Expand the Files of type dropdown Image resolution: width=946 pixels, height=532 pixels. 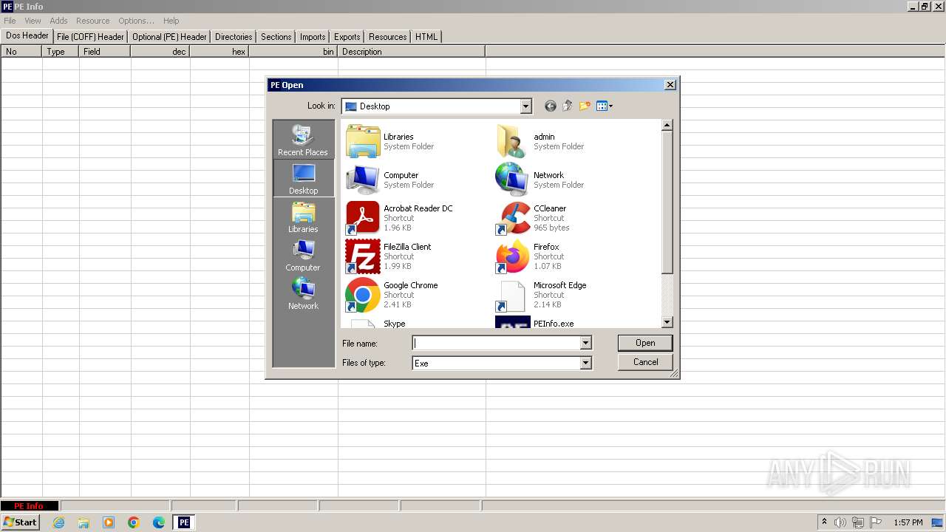click(x=585, y=363)
